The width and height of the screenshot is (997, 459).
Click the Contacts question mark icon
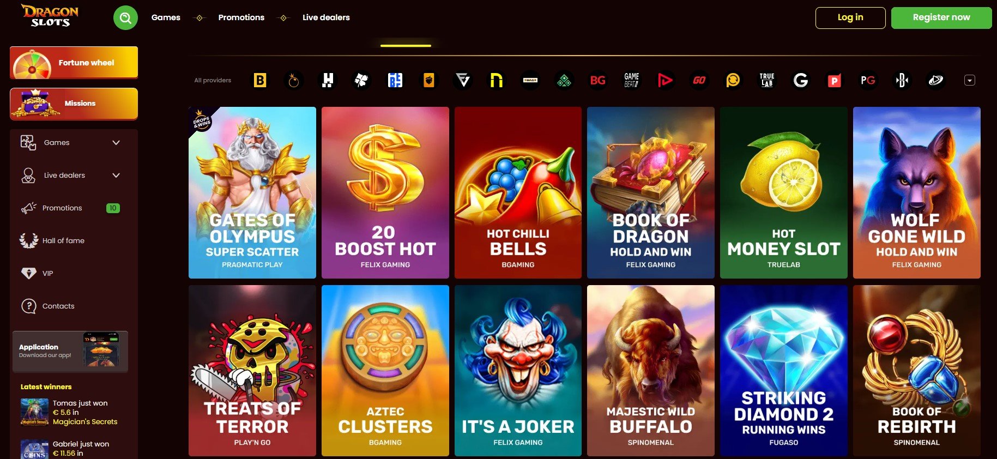(x=28, y=306)
